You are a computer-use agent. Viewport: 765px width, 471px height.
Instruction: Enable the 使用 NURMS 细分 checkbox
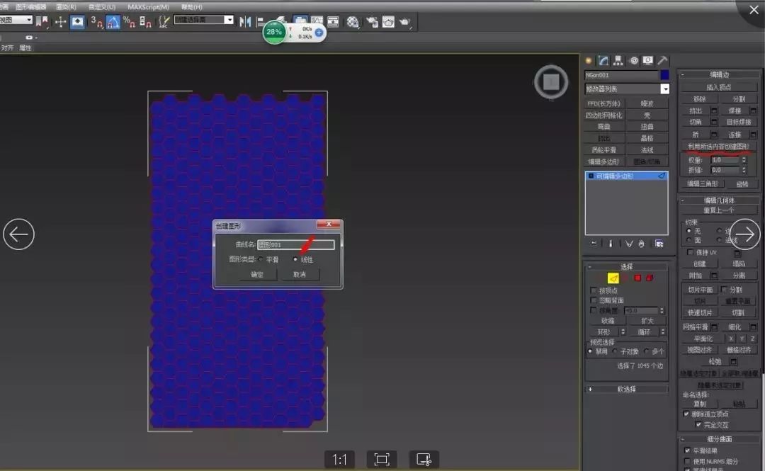(x=687, y=461)
